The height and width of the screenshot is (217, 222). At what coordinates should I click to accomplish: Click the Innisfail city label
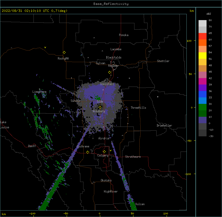pyautogui.click(x=107, y=84)
